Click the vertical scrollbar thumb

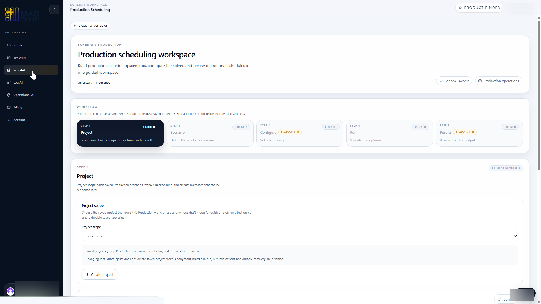539,95
